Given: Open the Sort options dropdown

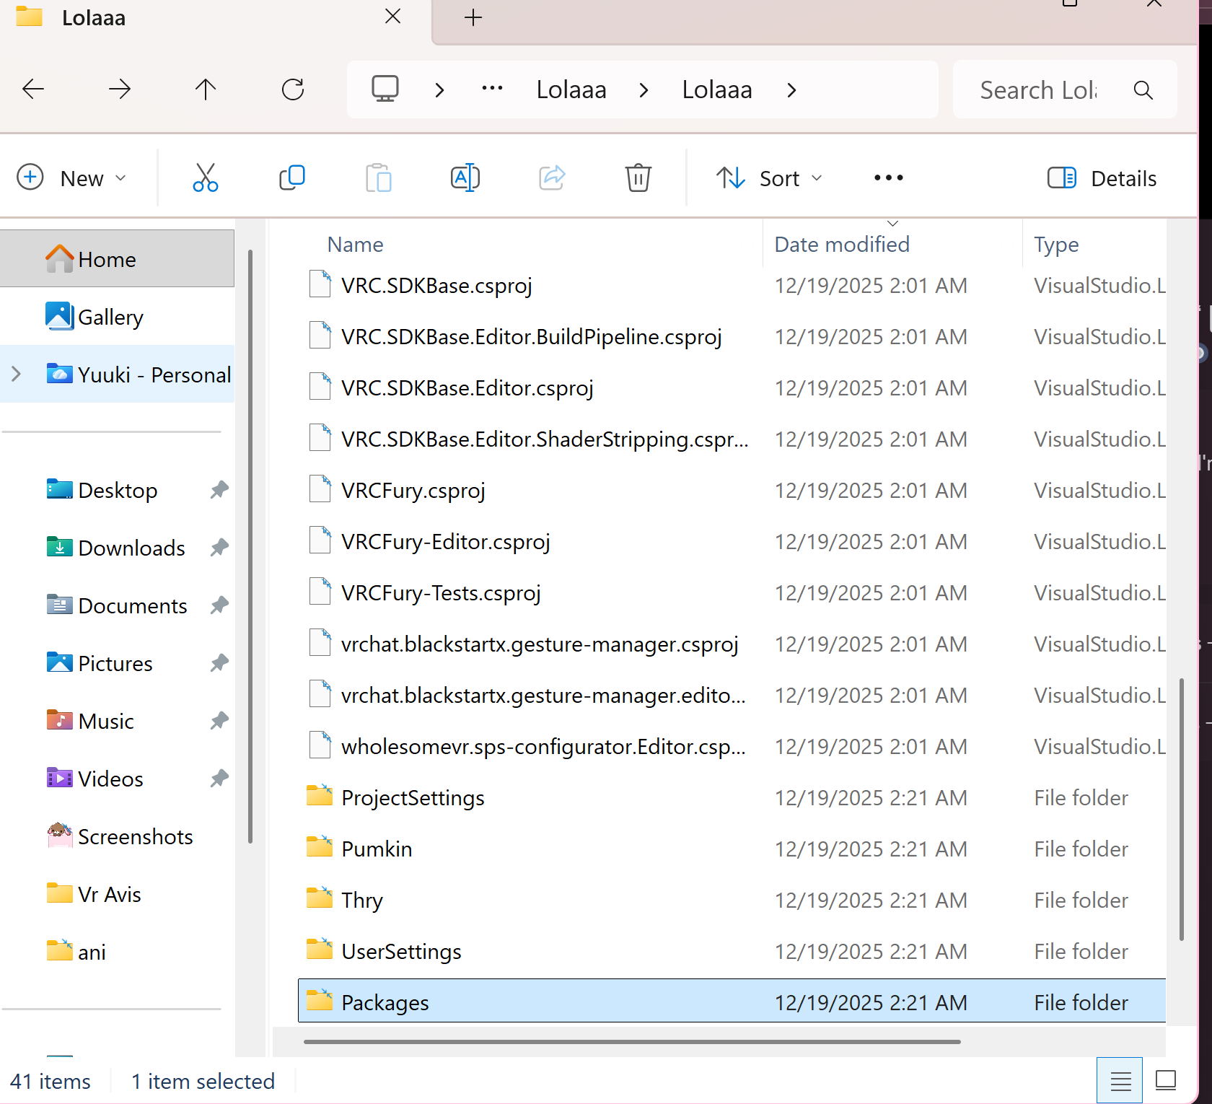Looking at the screenshot, I should [x=769, y=178].
